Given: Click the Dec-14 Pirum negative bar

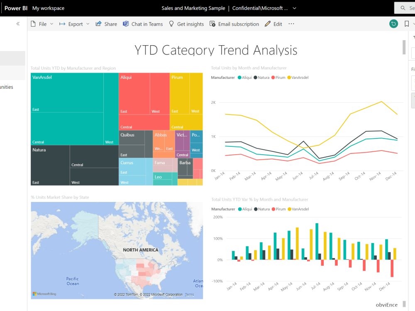Looking at the screenshot, I should pyautogui.click(x=392, y=268).
